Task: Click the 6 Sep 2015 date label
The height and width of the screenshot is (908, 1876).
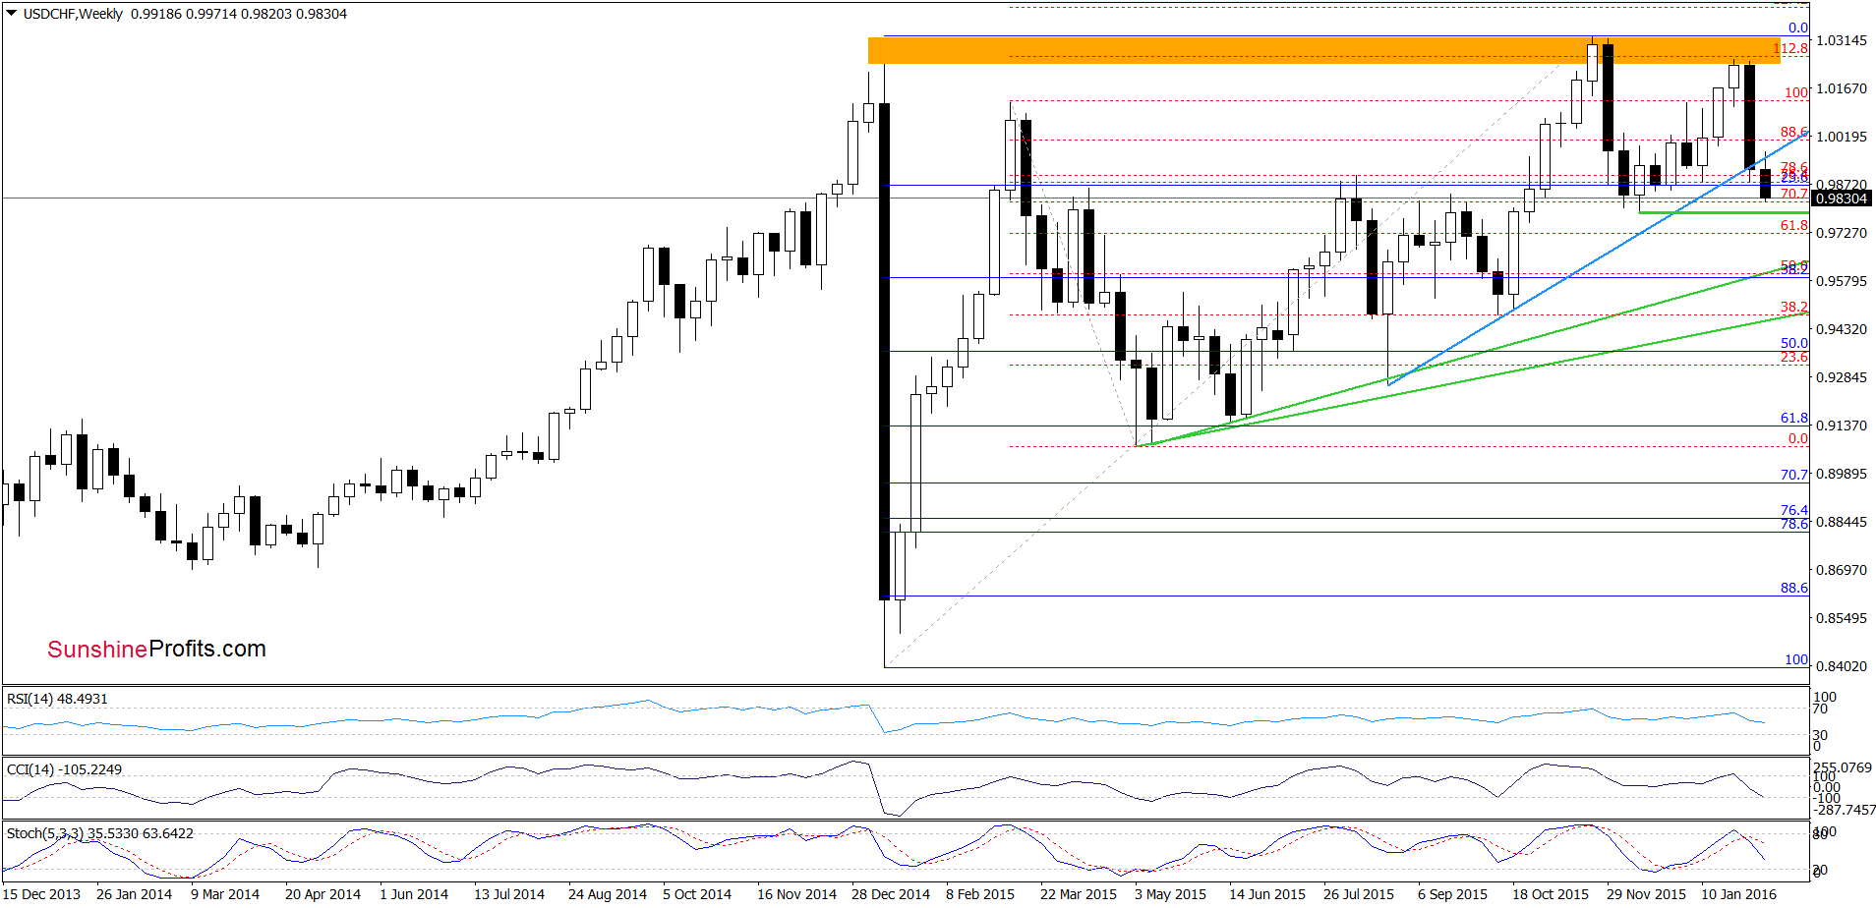Action: [1452, 894]
